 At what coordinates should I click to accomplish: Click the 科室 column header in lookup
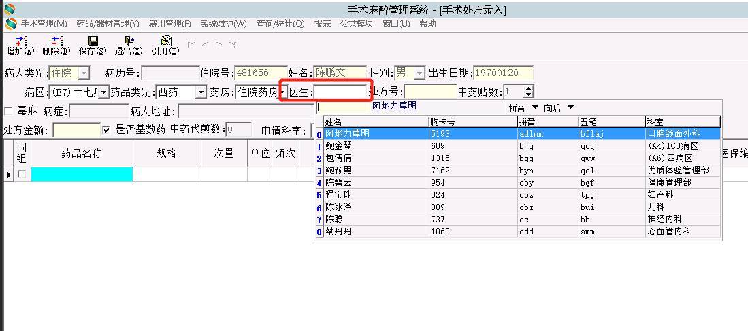tap(683, 122)
